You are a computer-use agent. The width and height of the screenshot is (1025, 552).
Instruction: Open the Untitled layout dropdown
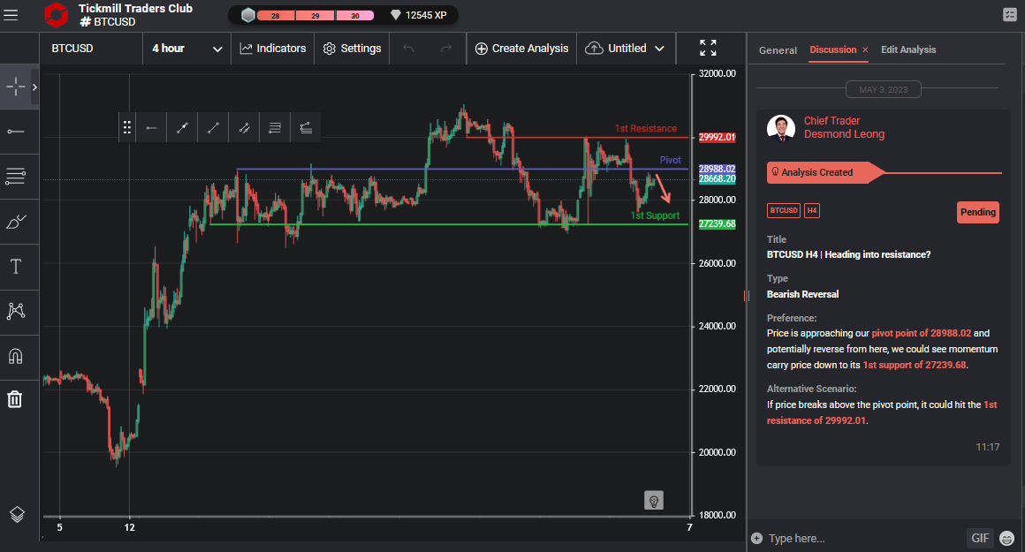coord(625,49)
